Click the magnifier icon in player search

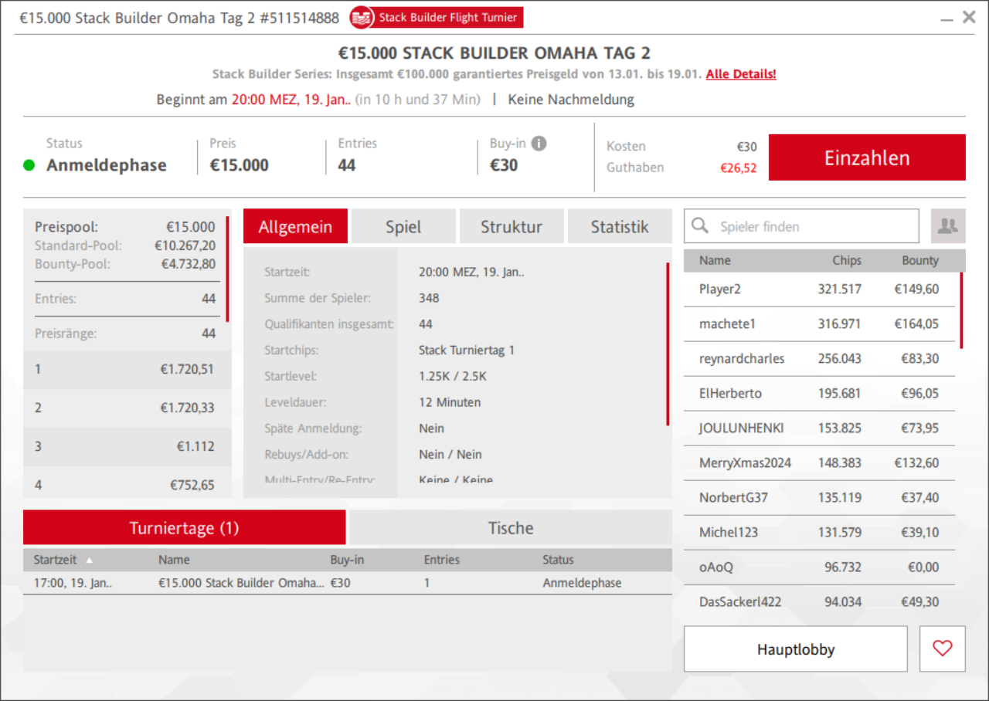coord(700,225)
